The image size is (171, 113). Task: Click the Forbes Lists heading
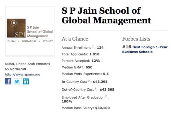click(x=136, y=39)
